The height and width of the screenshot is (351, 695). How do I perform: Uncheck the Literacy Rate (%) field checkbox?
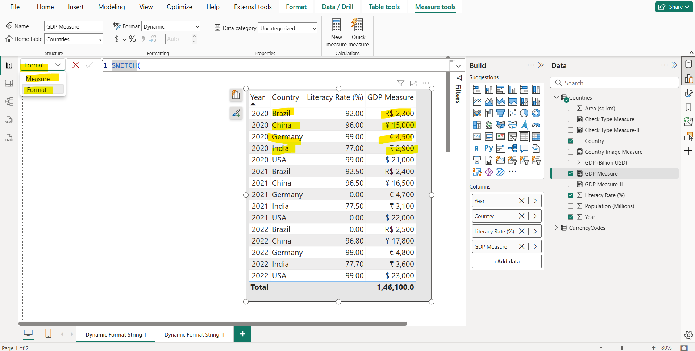(x=570, y=195)
